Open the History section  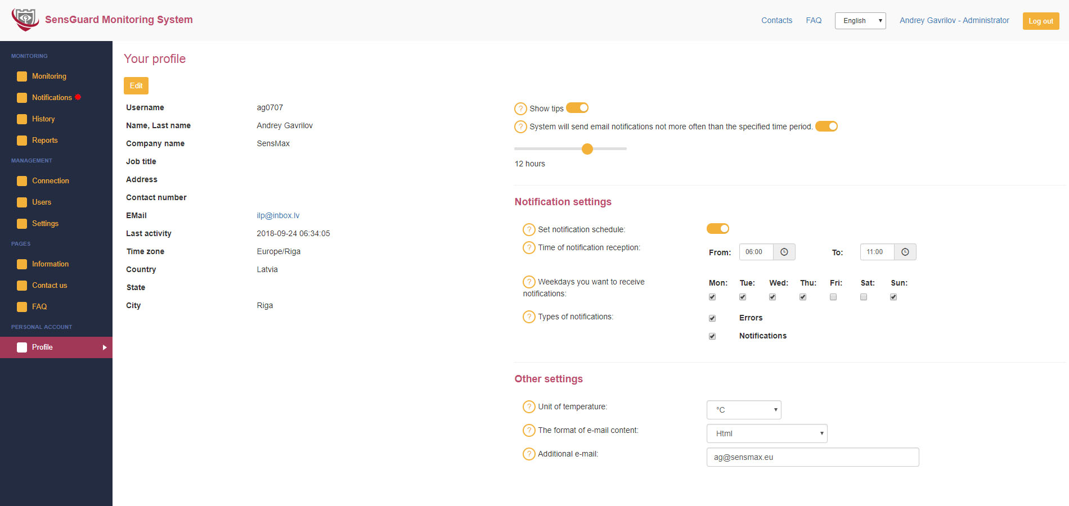click(43, 119)
